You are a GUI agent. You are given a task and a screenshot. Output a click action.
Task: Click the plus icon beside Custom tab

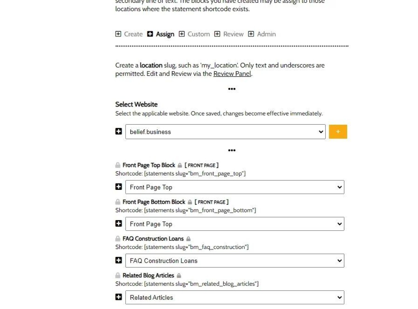(182, 34)
